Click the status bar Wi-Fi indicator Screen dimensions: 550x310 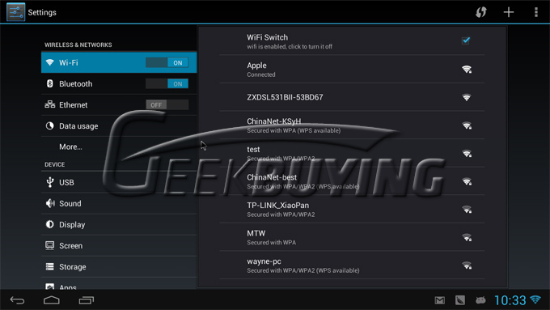click(535, 299)
